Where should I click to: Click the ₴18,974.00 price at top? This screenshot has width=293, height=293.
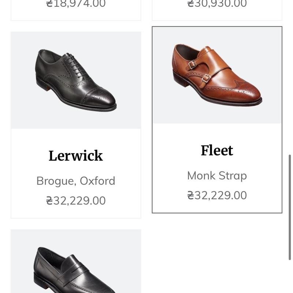76,4
